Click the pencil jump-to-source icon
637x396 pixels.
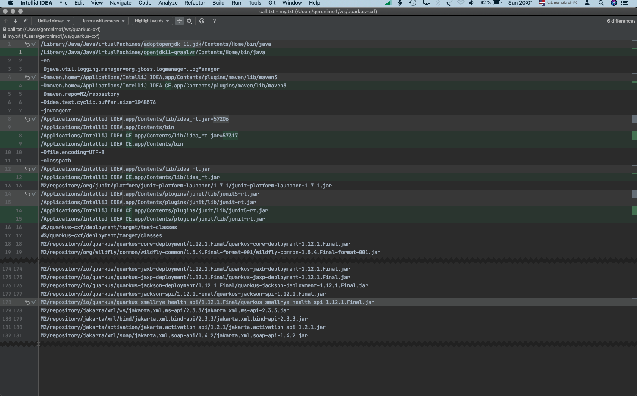click(25, 21)
